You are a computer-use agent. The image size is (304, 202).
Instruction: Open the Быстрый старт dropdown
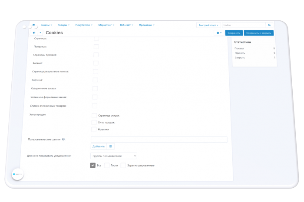pos(208,25)
